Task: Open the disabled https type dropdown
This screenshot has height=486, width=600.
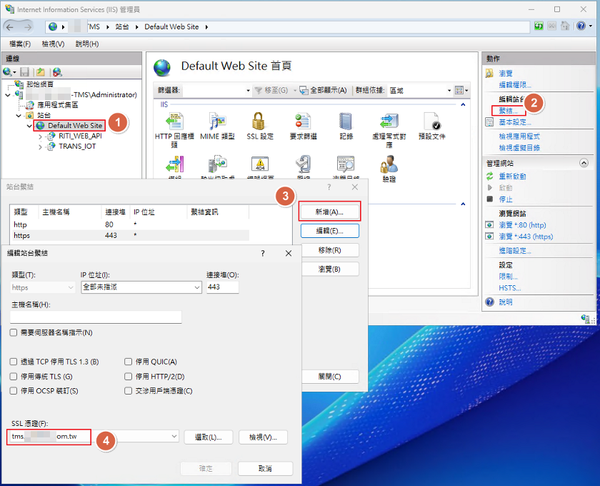Action: pos(43,287)
